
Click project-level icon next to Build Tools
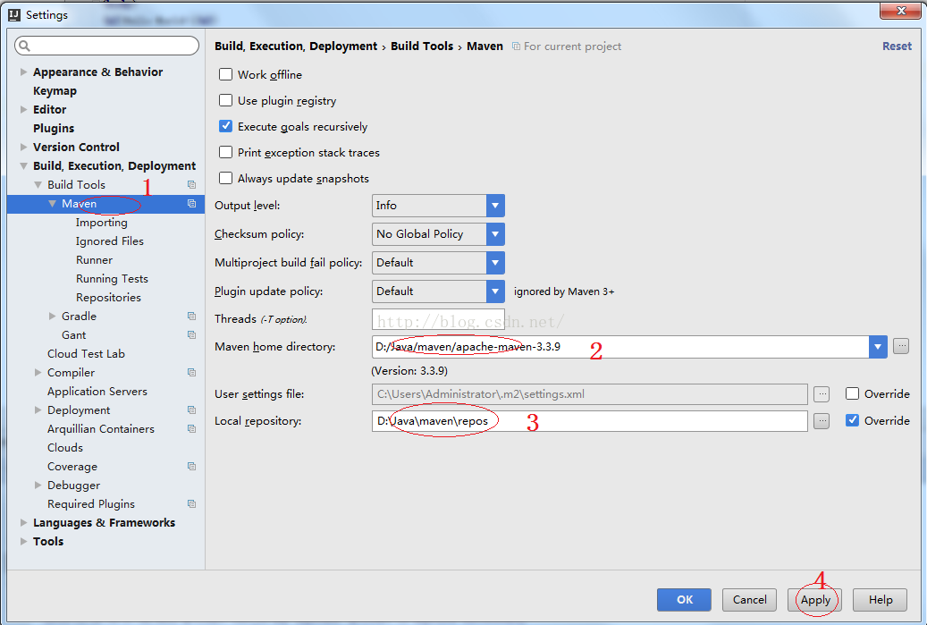(191, 185)
